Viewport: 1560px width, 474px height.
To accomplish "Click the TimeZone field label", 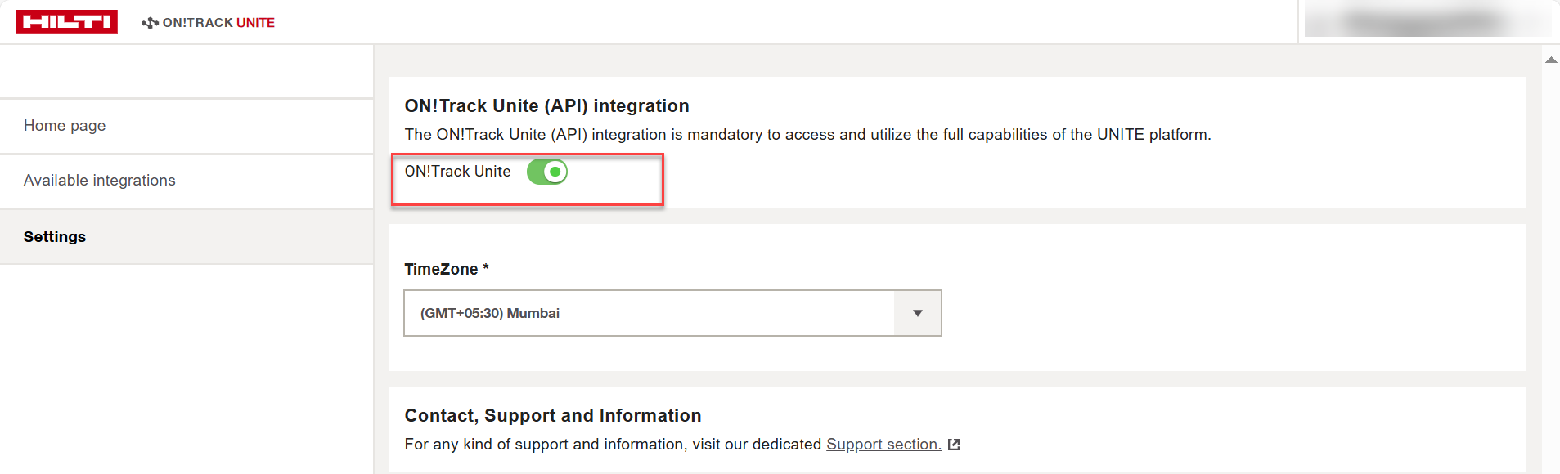I will pyautogui.click(x=442, y=269).
